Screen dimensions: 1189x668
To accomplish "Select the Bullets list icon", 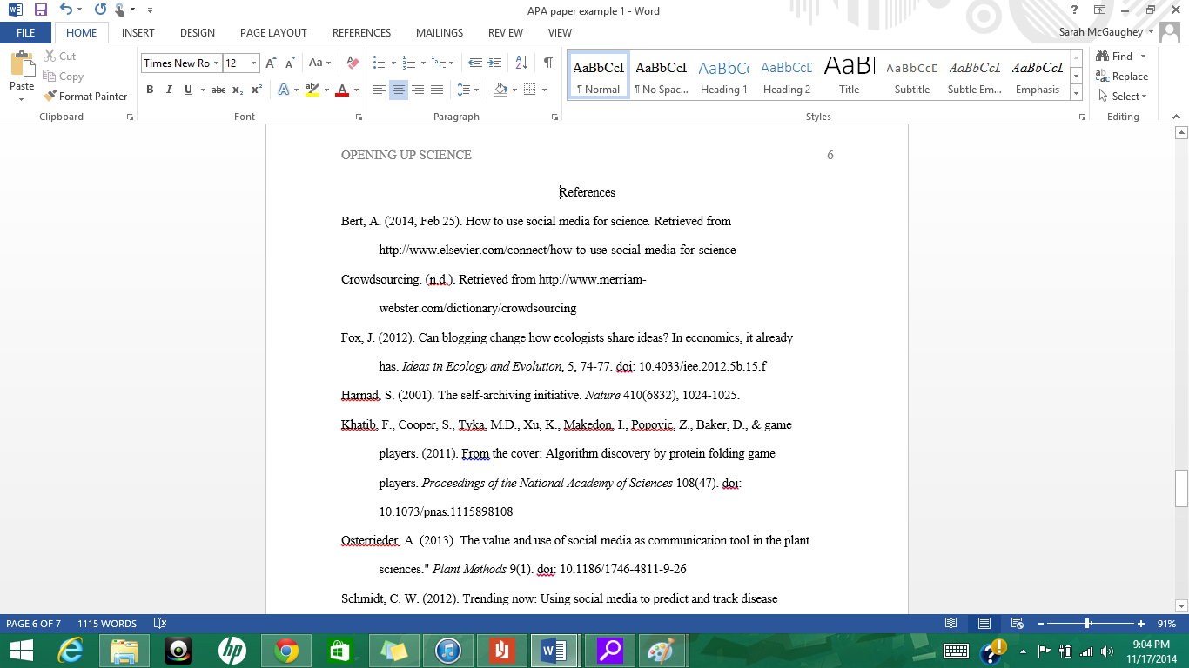I will click(x=379, y=62).
